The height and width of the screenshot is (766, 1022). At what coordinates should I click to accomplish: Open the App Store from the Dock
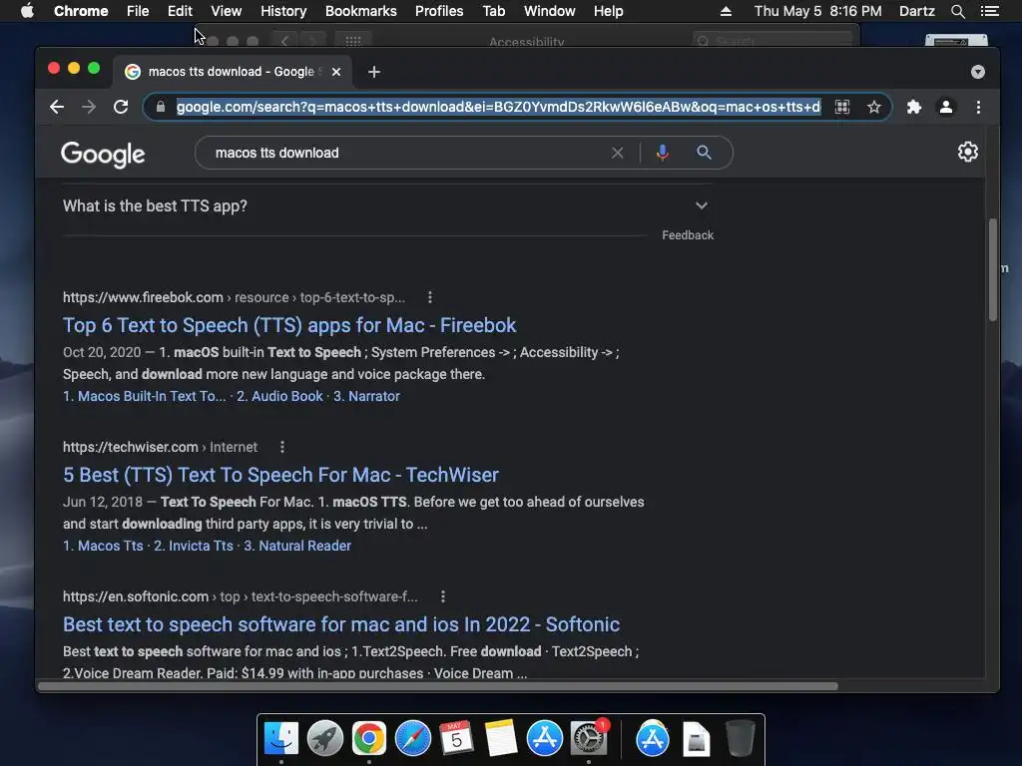pos(544,739)
